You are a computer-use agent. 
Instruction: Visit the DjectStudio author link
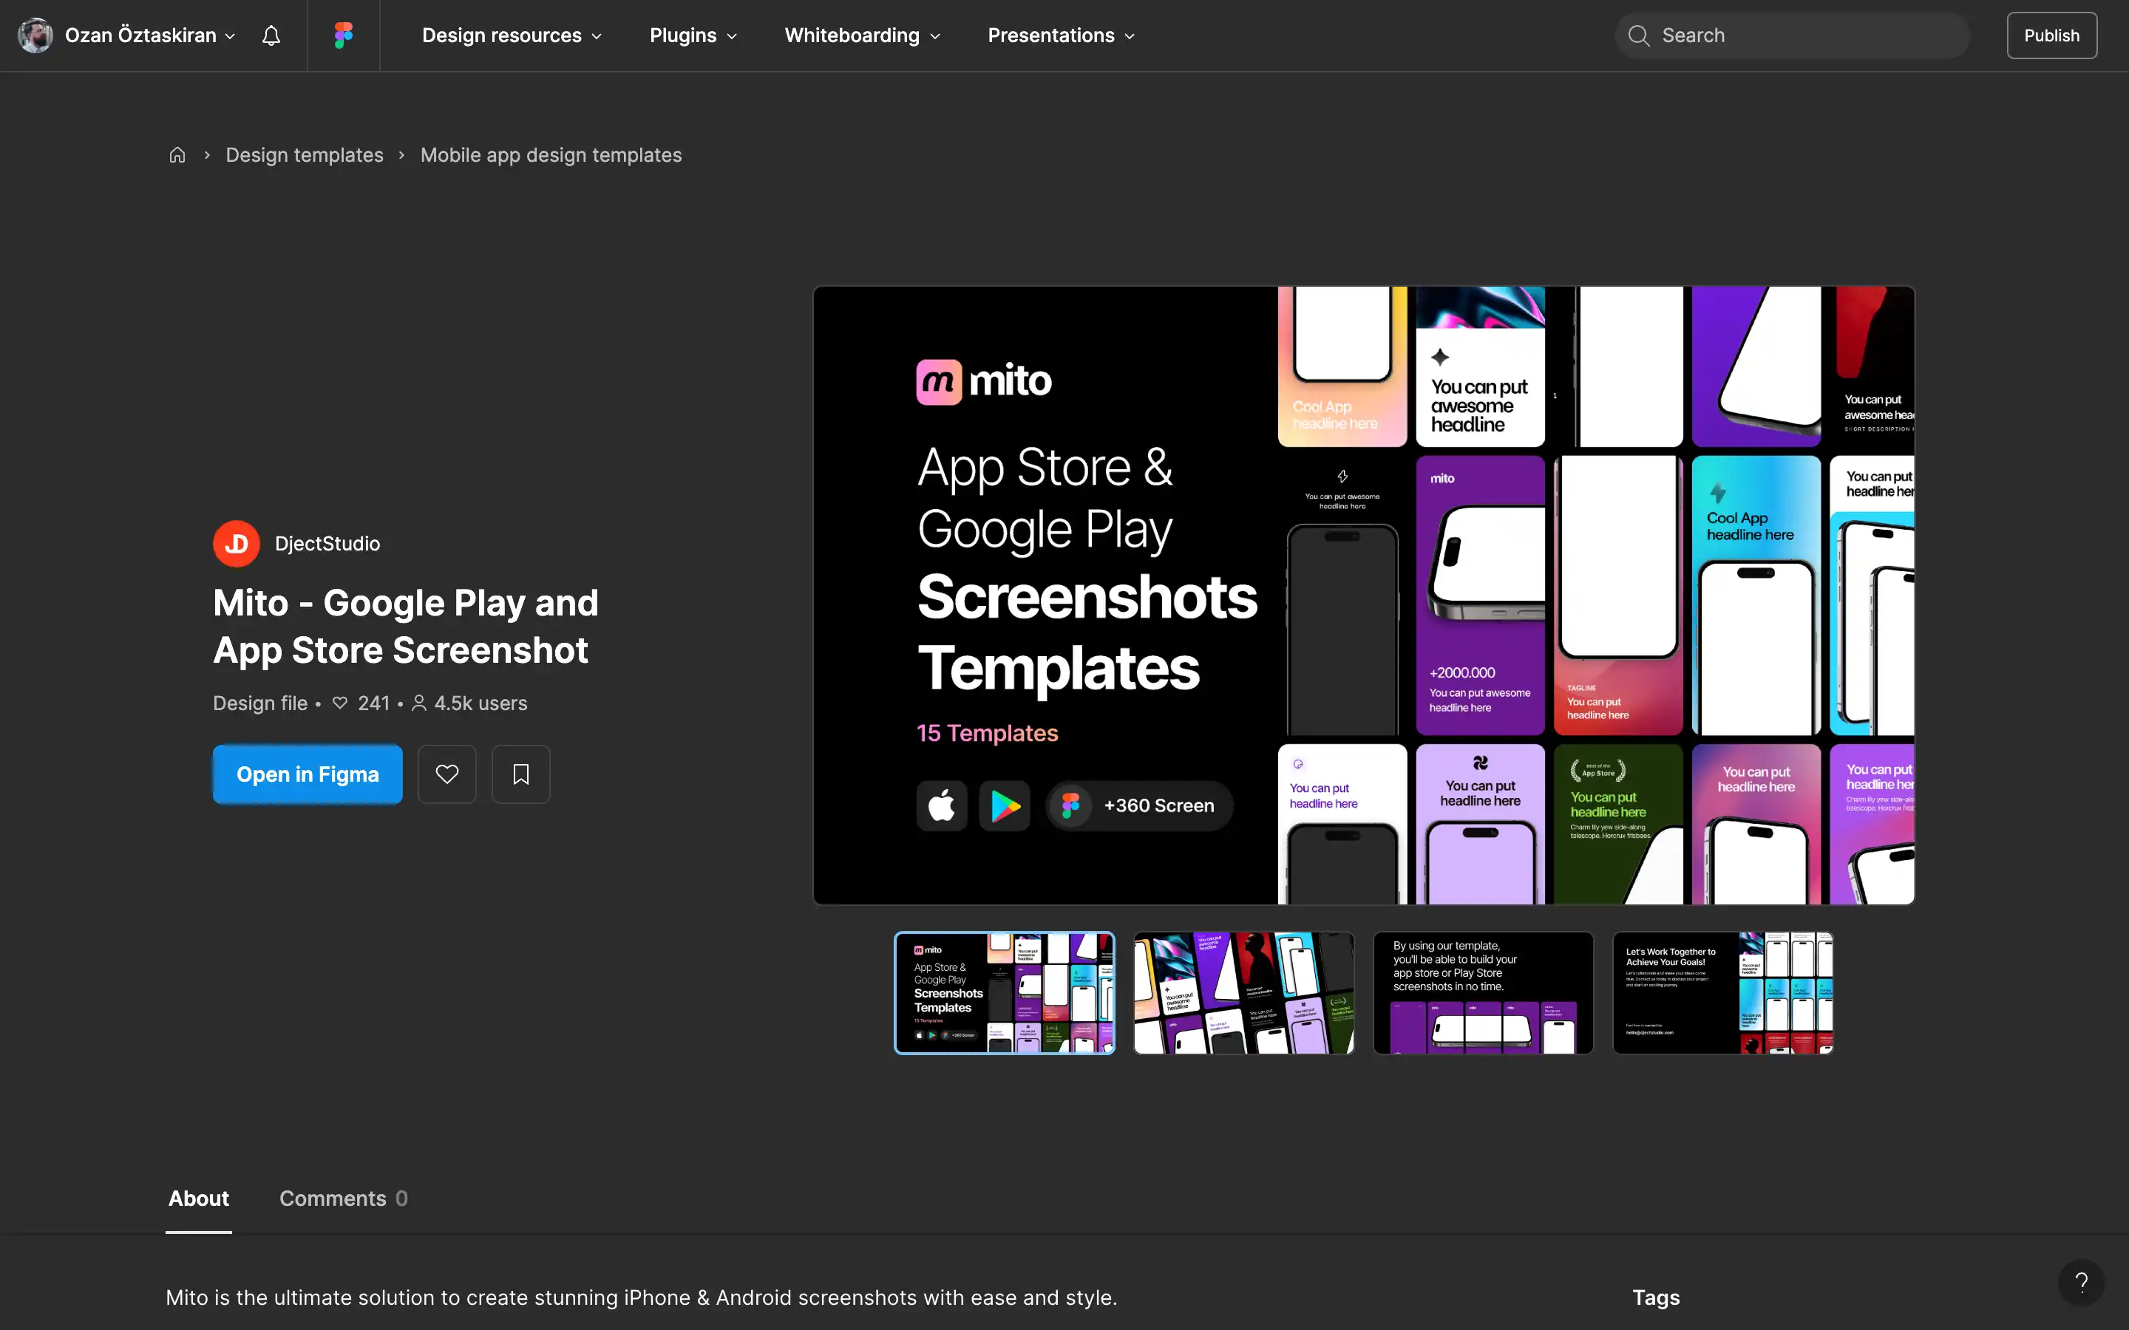[x=327, y=544]
